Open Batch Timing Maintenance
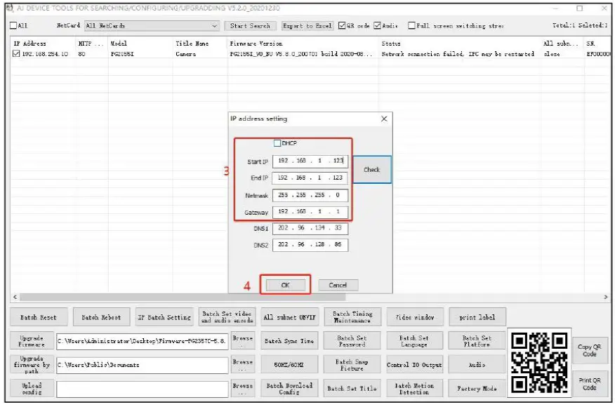615x407 pixels. [x=352, y=317]
